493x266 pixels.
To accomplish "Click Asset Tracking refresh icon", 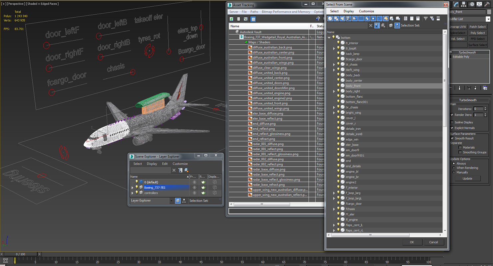I will point(231,19).
